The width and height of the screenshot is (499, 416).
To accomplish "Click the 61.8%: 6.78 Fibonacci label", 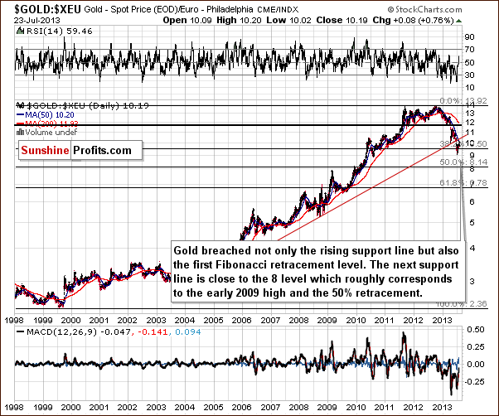I will pyautogui.click(x=463, y=183).
